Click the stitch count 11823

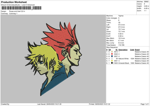115,63
